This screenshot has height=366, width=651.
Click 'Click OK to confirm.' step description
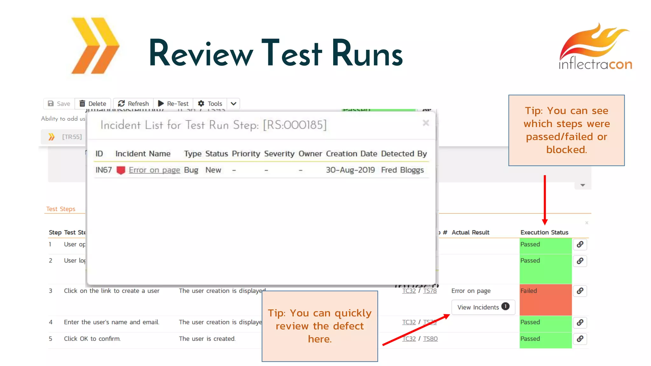92,339
